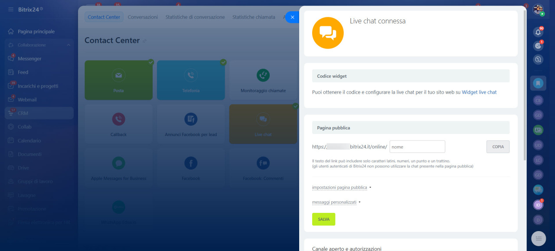Click the Pagina pubblica heading
The height and width of the screenshot is (251, 555).
333,128
